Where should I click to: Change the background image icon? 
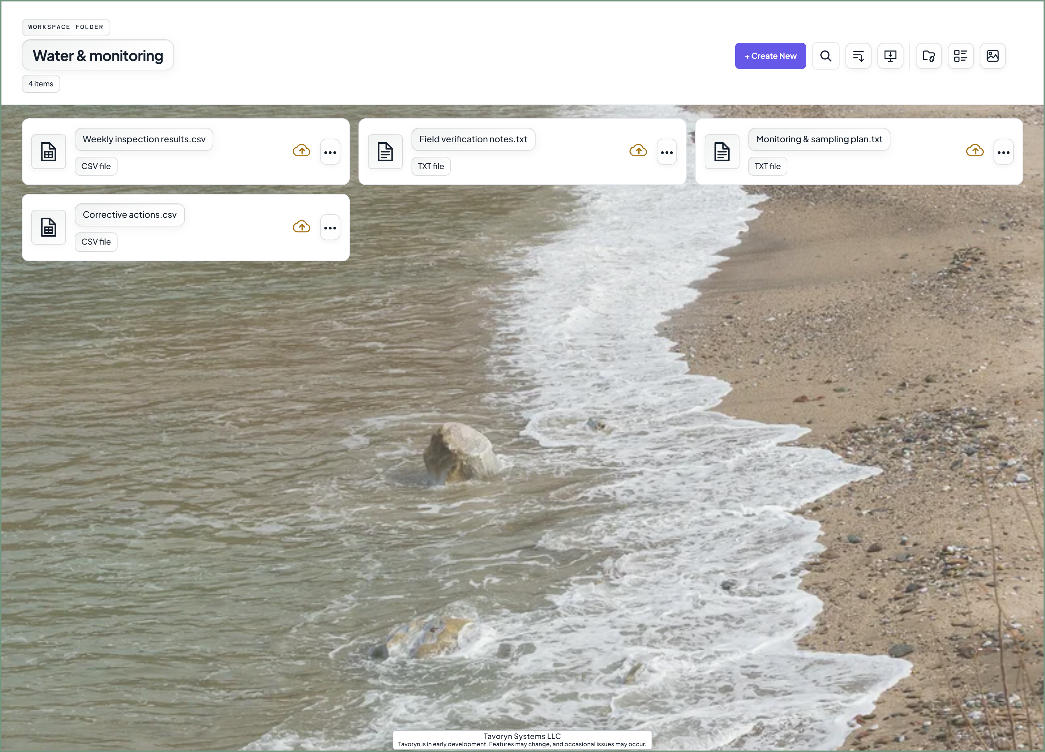(x=992, y=56)
